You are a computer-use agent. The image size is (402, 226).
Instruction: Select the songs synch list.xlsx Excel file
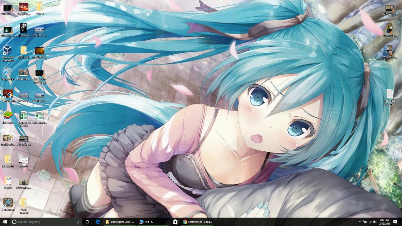coord(24,119)
